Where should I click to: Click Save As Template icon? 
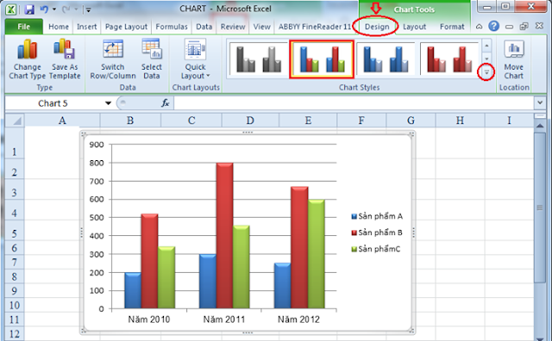[64, 49]
